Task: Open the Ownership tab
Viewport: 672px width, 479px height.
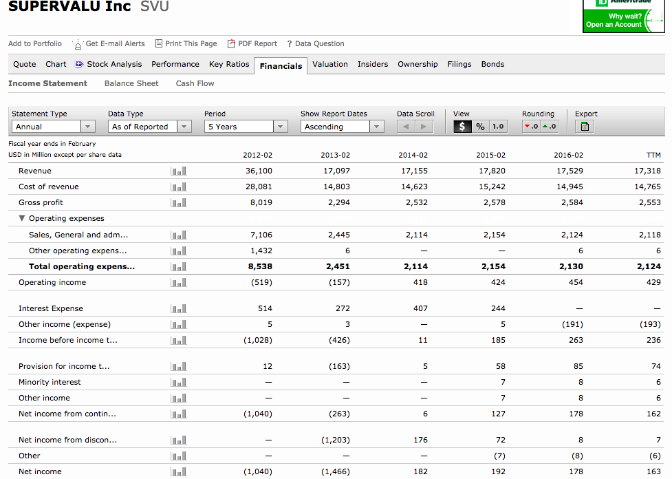Action: [418, 64]
